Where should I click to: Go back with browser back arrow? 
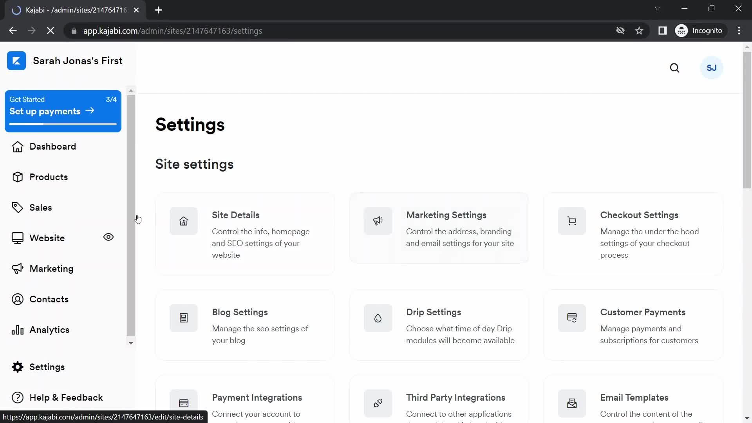[13, 31]
